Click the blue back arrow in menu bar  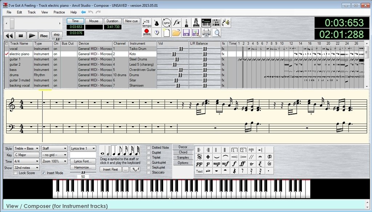(x=83, y=12)
